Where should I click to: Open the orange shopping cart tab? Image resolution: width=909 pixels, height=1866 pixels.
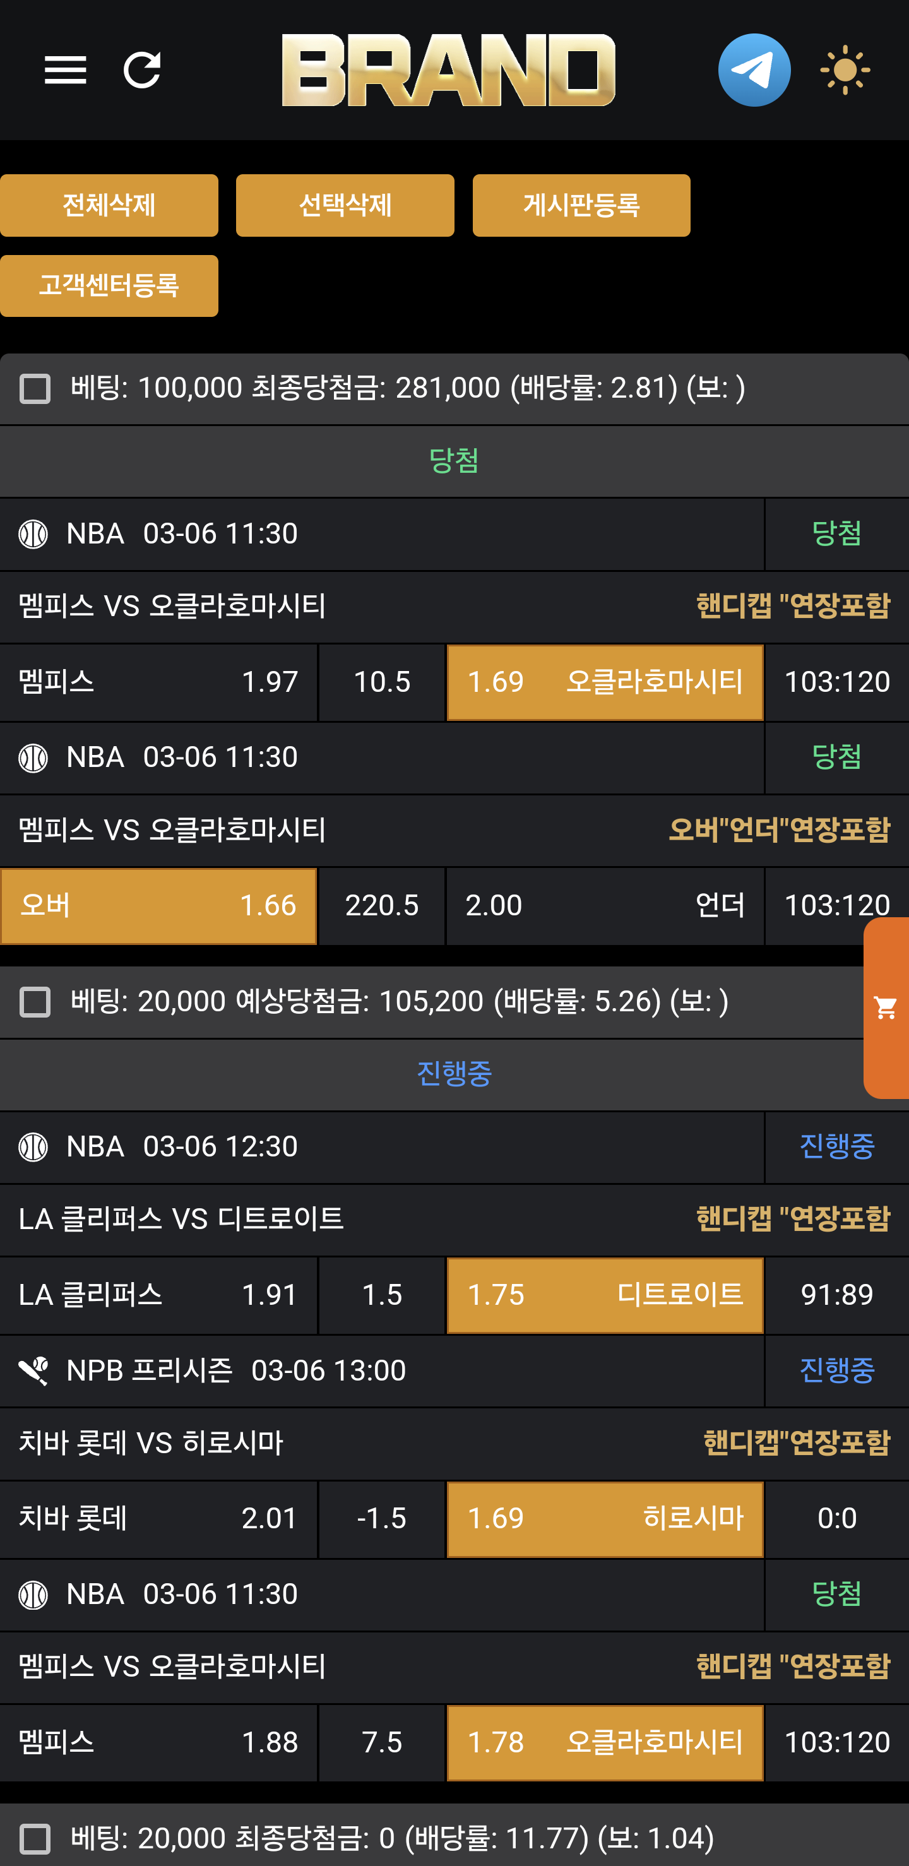[886, 1007]
